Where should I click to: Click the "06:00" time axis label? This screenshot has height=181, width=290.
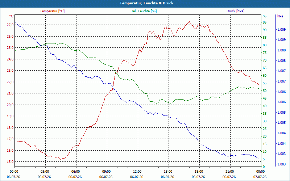tap(76, 172)
